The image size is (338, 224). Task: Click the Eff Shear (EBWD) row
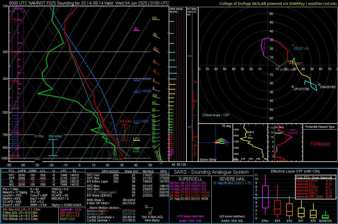pos(128,195)
